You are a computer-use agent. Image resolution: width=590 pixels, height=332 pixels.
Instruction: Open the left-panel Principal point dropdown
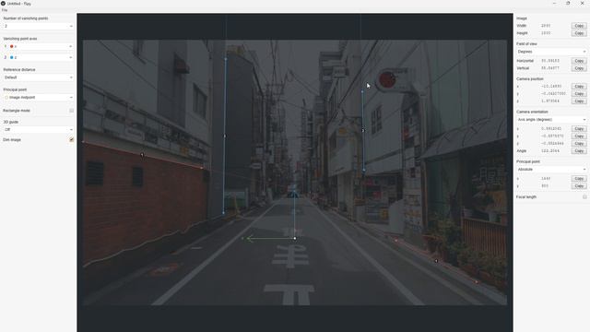[39, 97]
